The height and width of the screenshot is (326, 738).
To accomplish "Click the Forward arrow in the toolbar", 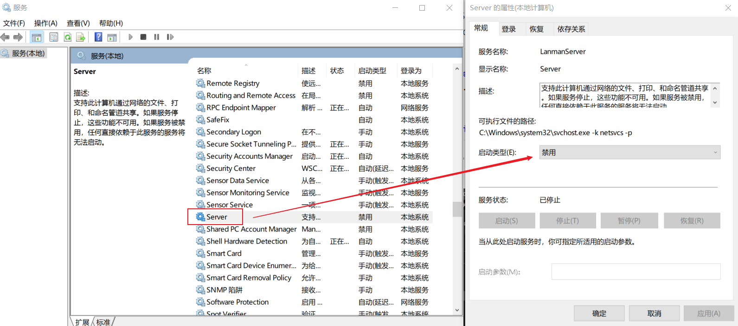I will click(x=18, y=37).
